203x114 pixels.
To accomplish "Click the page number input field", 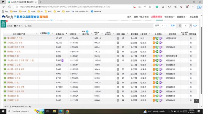I will (185, 26).
